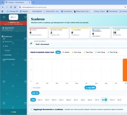The image size is (127, 115).
Task: Open the Configurazione sidebar section
Action: 13,59
